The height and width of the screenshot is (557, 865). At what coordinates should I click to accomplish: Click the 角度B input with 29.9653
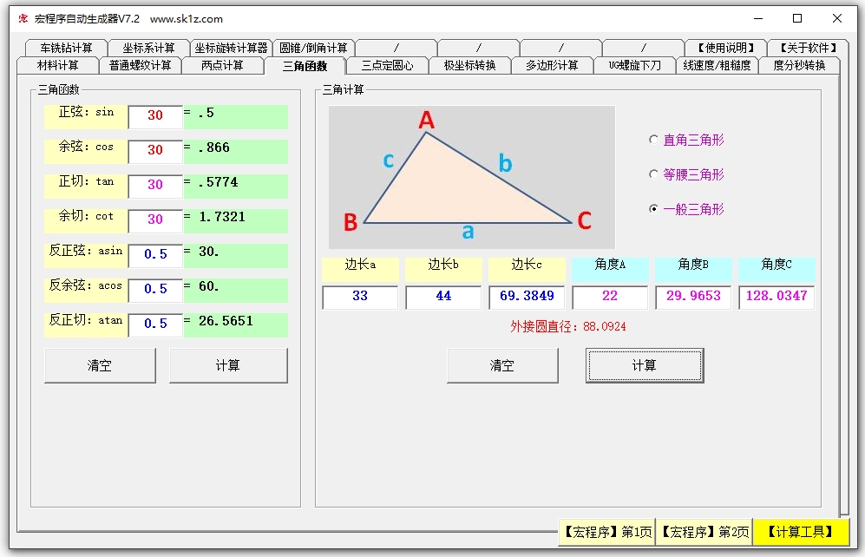693,298
